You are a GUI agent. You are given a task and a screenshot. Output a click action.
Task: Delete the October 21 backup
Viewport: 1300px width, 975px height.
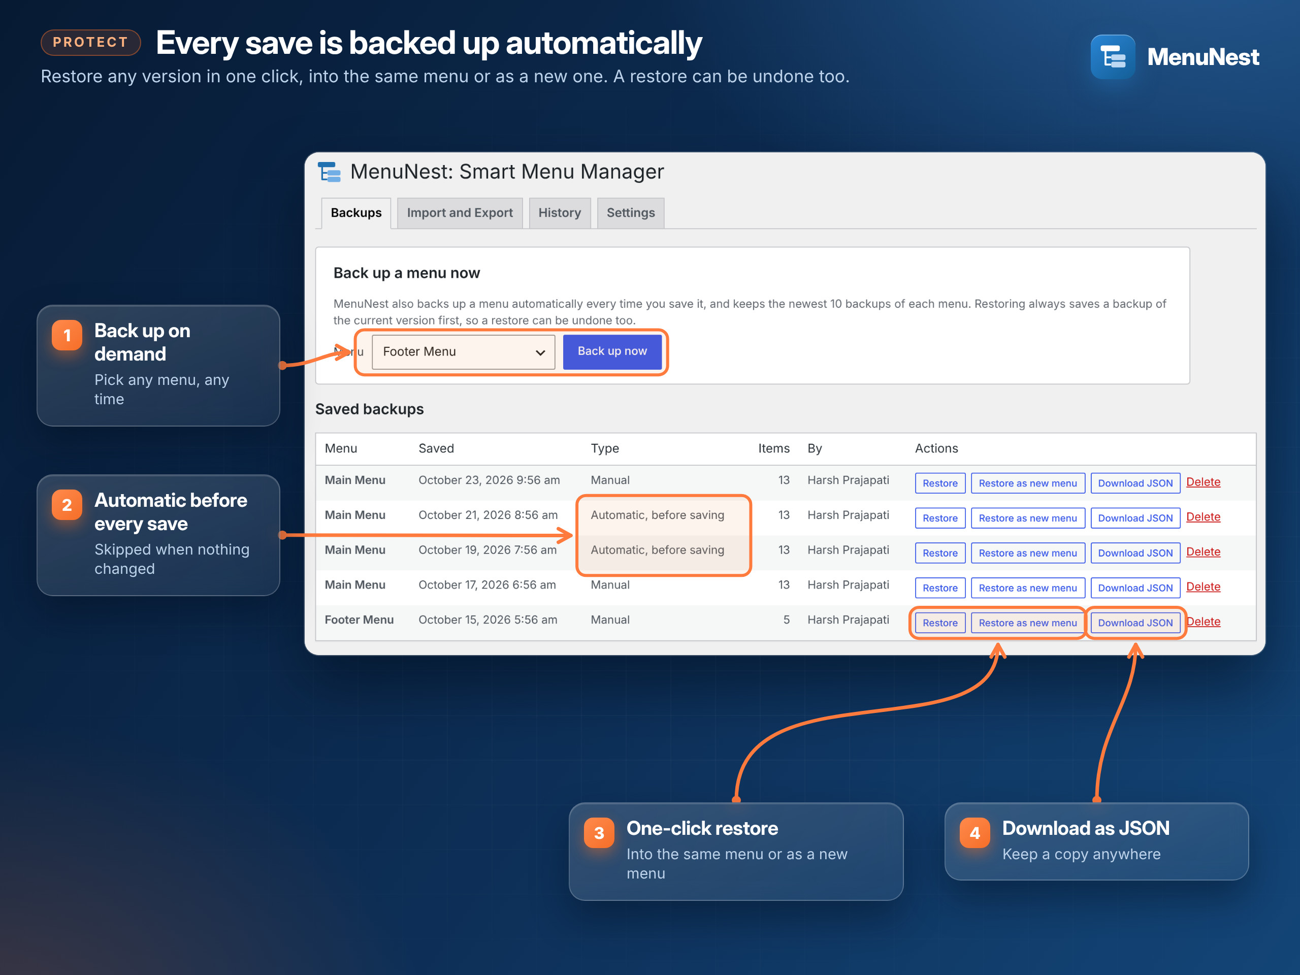(x=1203, y=516)
